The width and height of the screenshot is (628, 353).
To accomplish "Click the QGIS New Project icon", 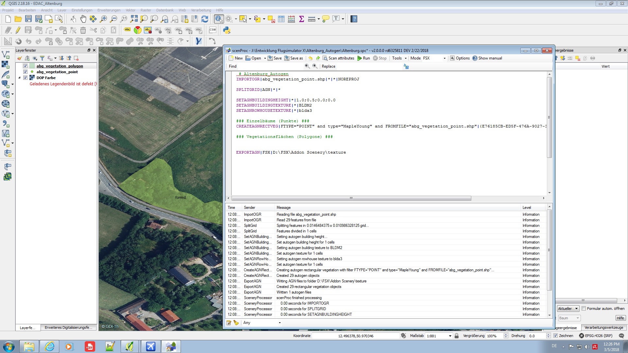I will click(8, 19).
